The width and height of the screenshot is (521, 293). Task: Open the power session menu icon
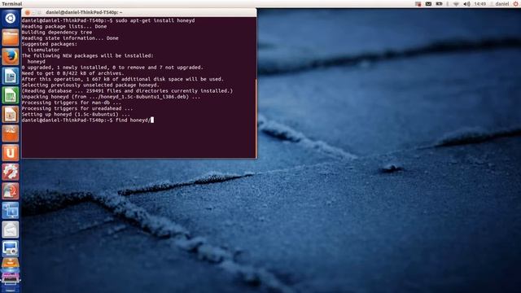(x=515, y=4)
